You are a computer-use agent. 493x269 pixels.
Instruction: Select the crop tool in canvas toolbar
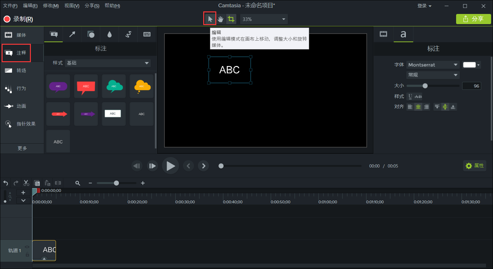(x=231, y=19)
